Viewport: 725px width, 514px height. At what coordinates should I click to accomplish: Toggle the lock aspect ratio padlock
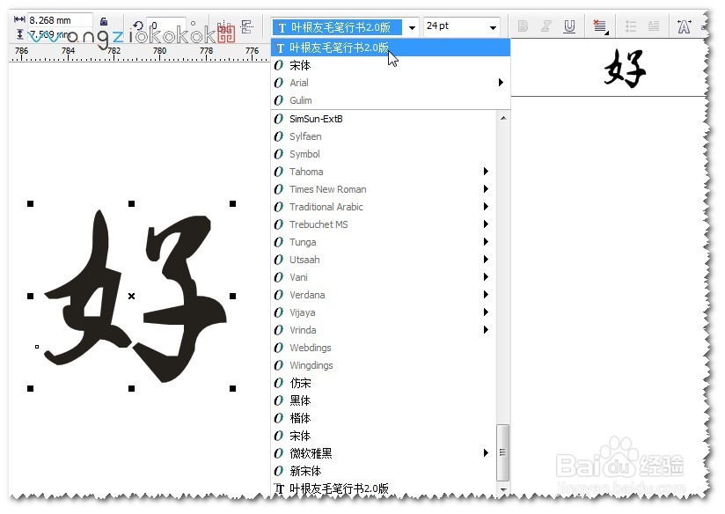coord(105,19)
